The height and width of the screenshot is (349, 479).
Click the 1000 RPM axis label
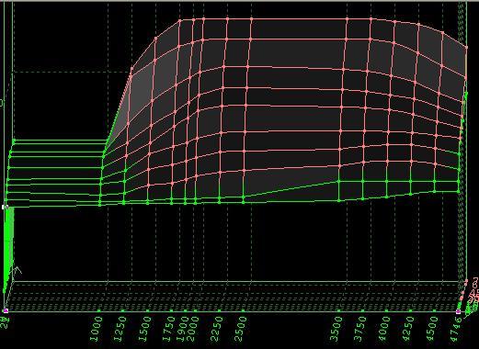[97, 329]
